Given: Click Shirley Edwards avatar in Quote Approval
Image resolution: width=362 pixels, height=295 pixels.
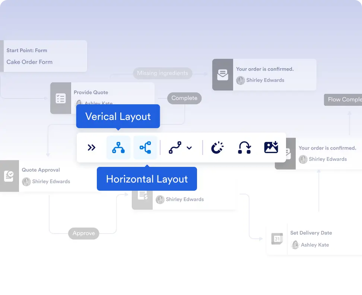Looking at the screenshot, I should pyautogui.click(x=26, y=182).
